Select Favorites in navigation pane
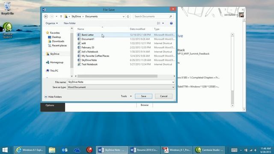 click(x=55, y=33)
